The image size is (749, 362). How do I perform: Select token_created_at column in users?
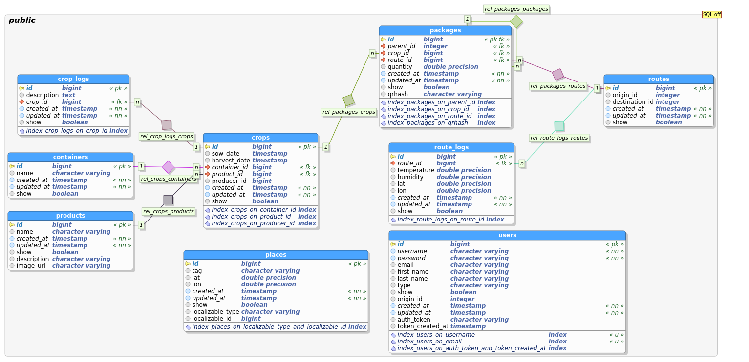click(507, 326)
